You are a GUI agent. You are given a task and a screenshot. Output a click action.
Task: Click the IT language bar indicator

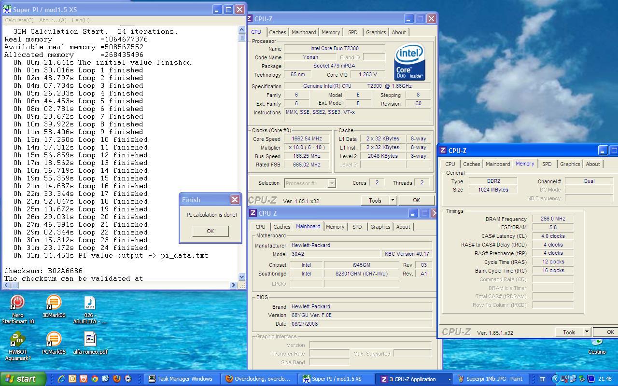tap(542, 379)
